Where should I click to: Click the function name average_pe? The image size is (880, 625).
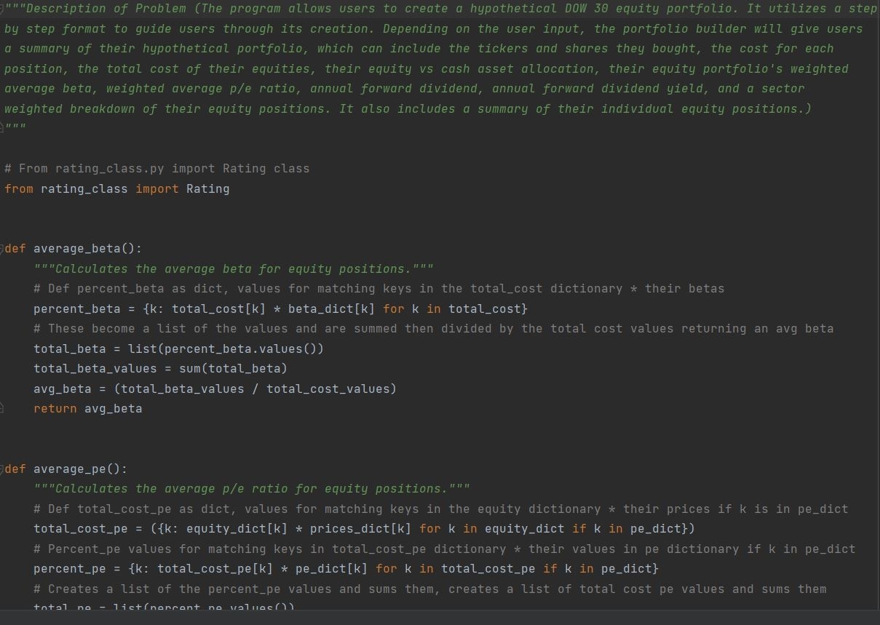(66, 469)
